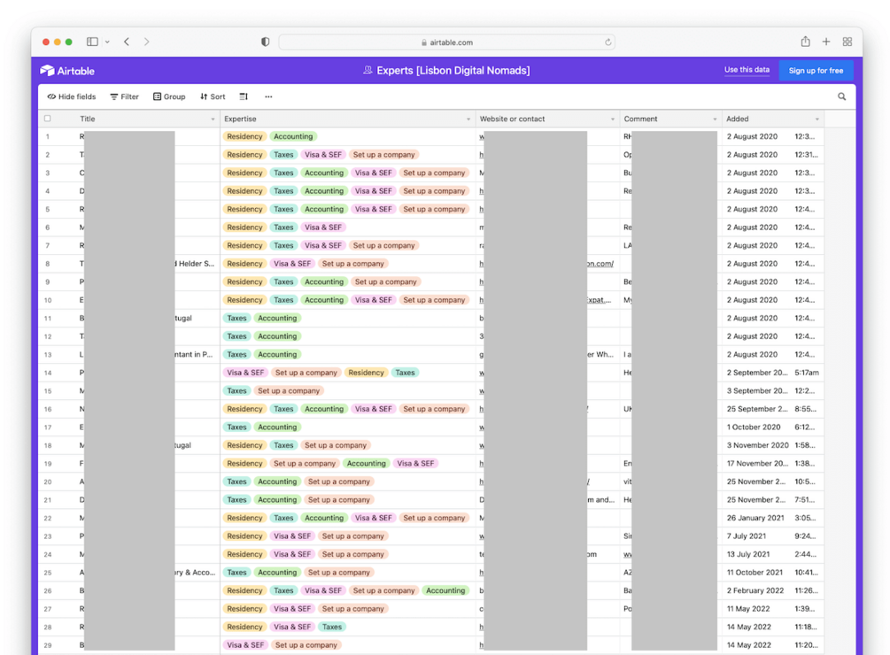Click the Accounting tag in row 1

tap(293, 136)
